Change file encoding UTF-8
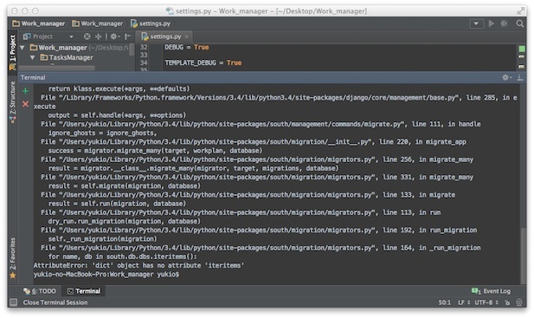 [x=486, y=302]
